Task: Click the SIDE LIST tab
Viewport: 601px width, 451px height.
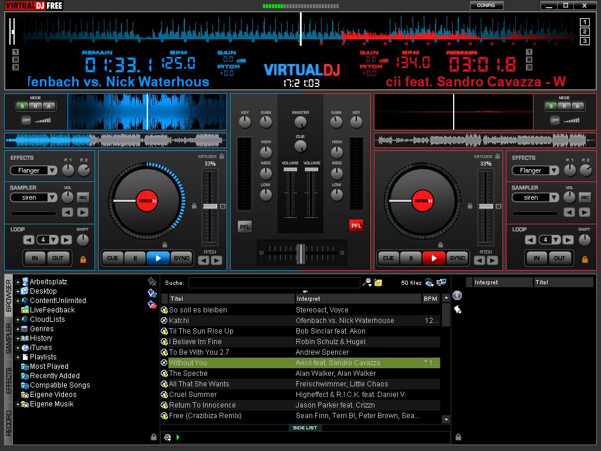Action: 305,428
